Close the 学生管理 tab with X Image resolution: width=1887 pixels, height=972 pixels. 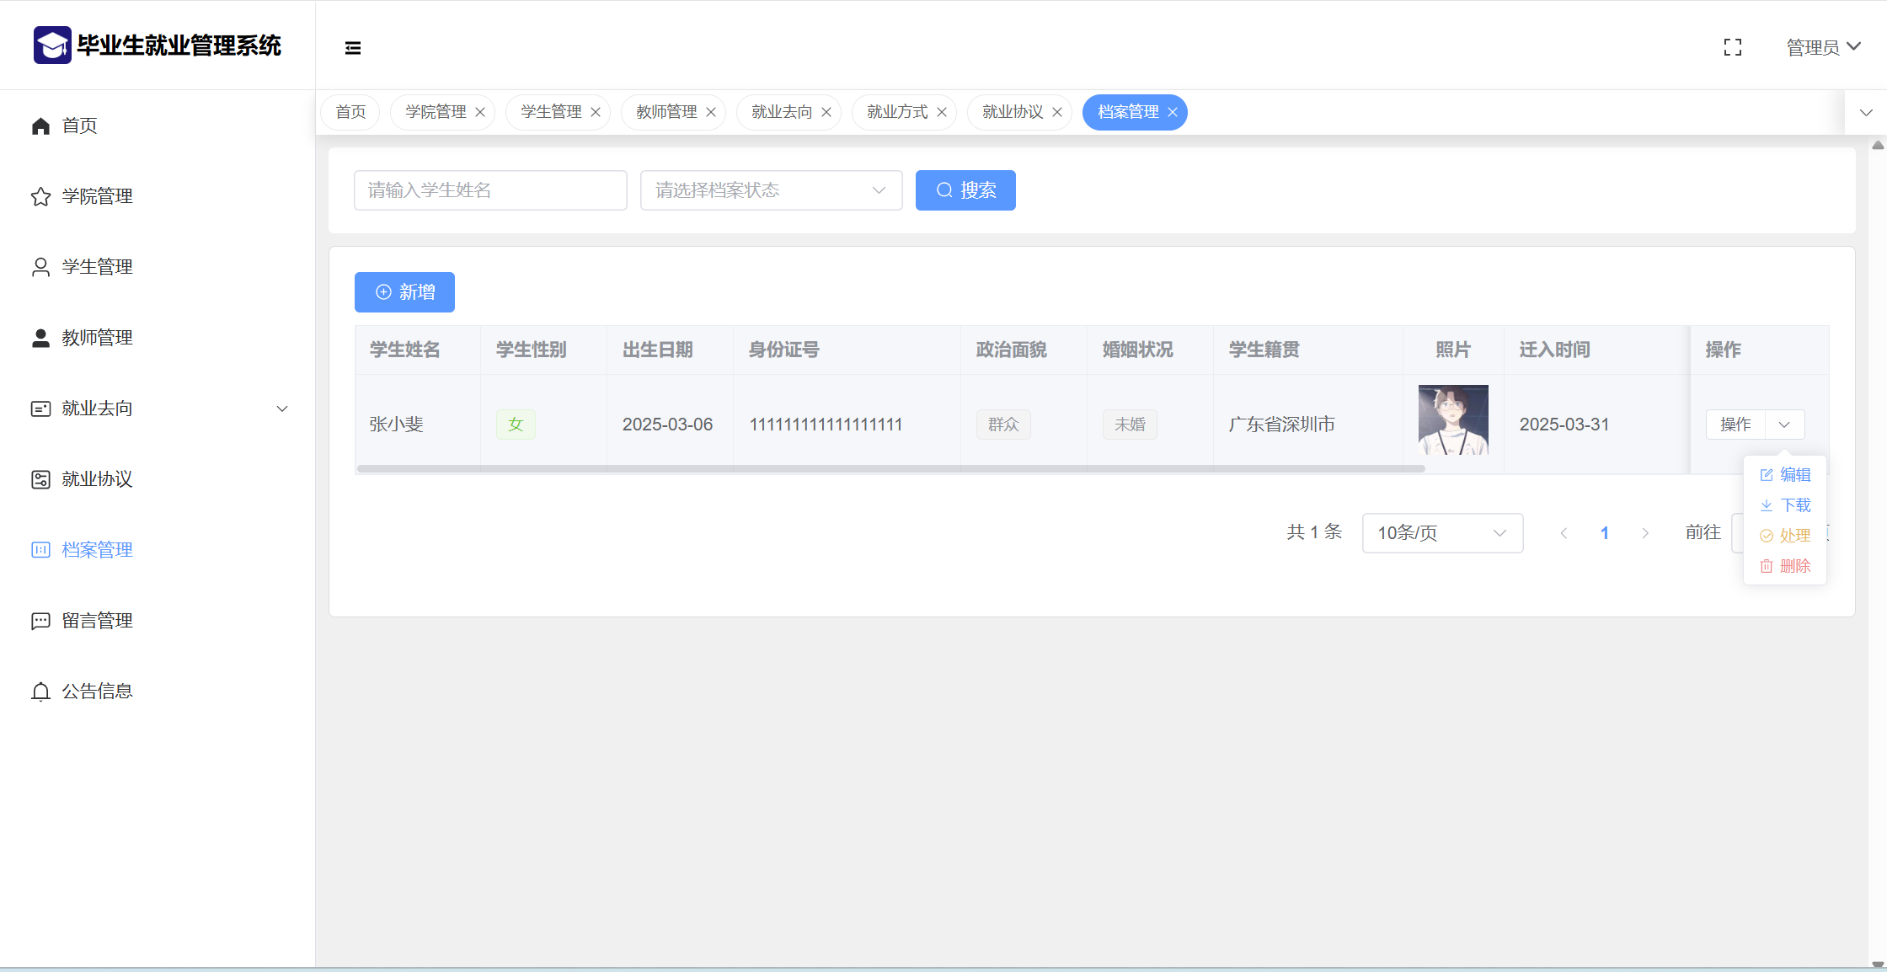[596, 112]
